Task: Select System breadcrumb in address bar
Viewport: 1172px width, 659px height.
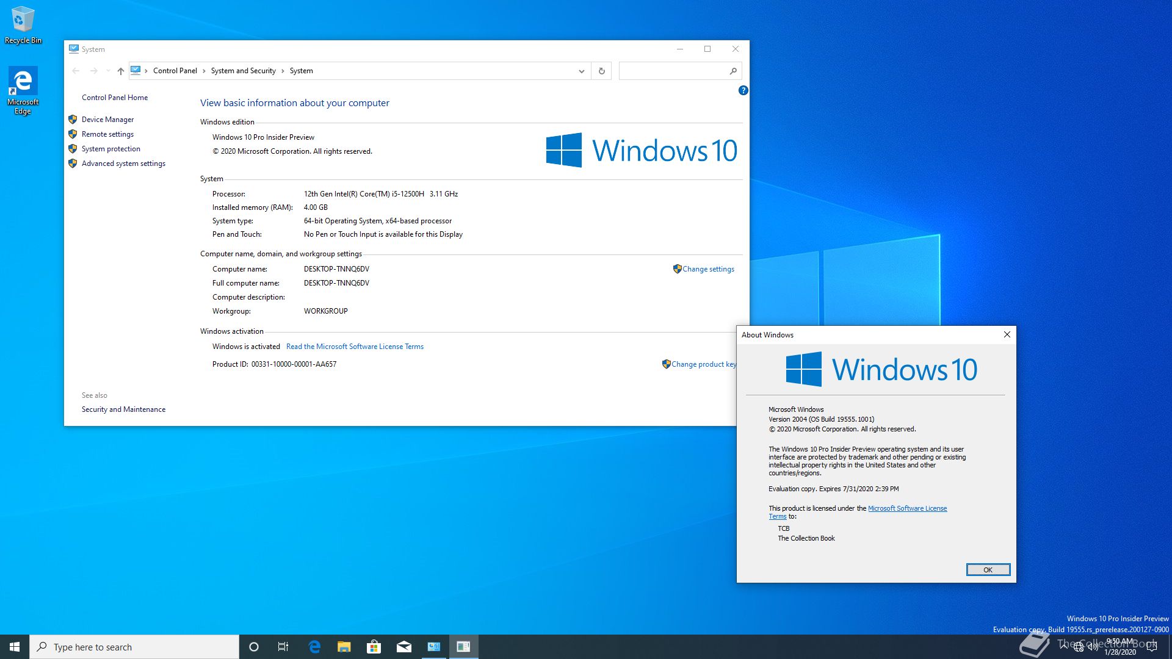Action: [x=301, y=71]
